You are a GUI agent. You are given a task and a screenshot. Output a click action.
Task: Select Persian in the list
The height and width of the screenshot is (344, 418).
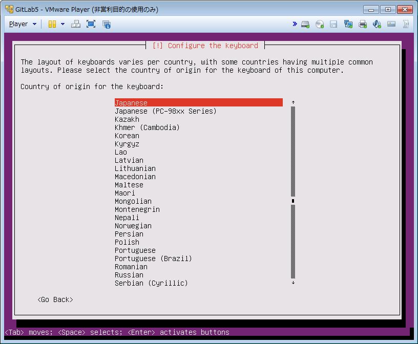click(x=129, y=234)
